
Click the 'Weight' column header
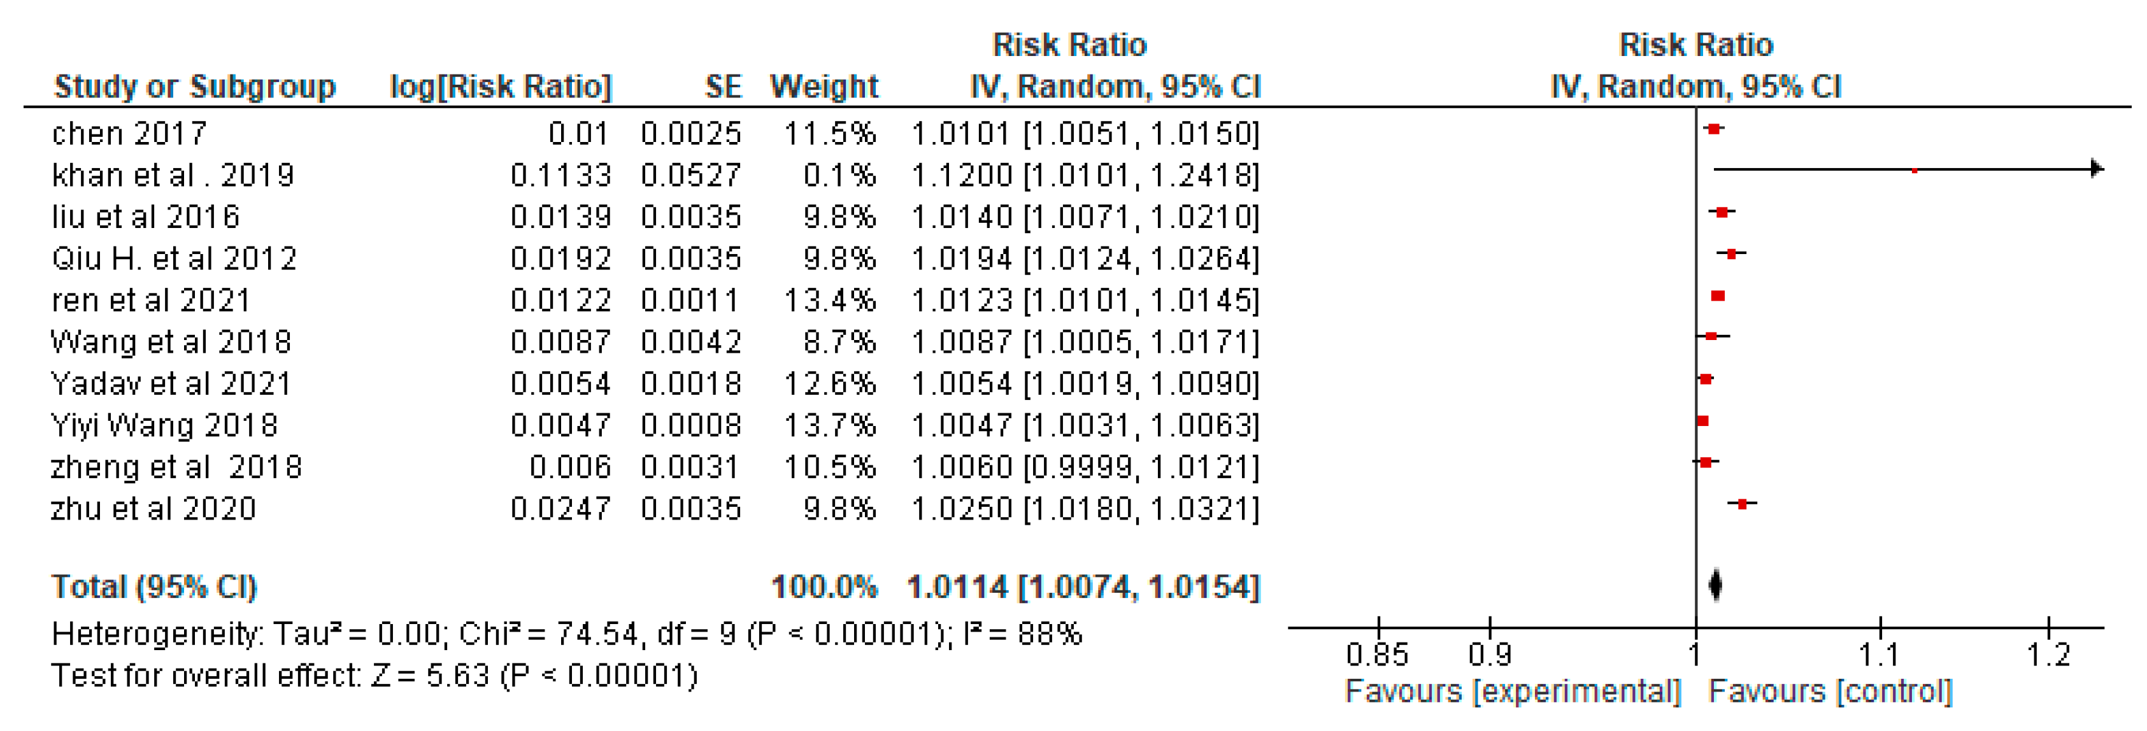pyautogui.click(x=824, y=86)
